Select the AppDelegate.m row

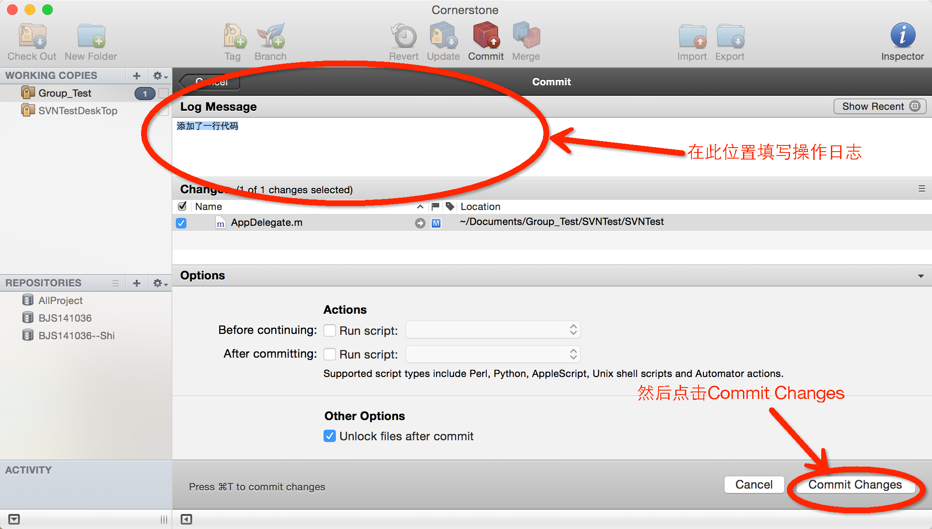[x=552, y=223]
